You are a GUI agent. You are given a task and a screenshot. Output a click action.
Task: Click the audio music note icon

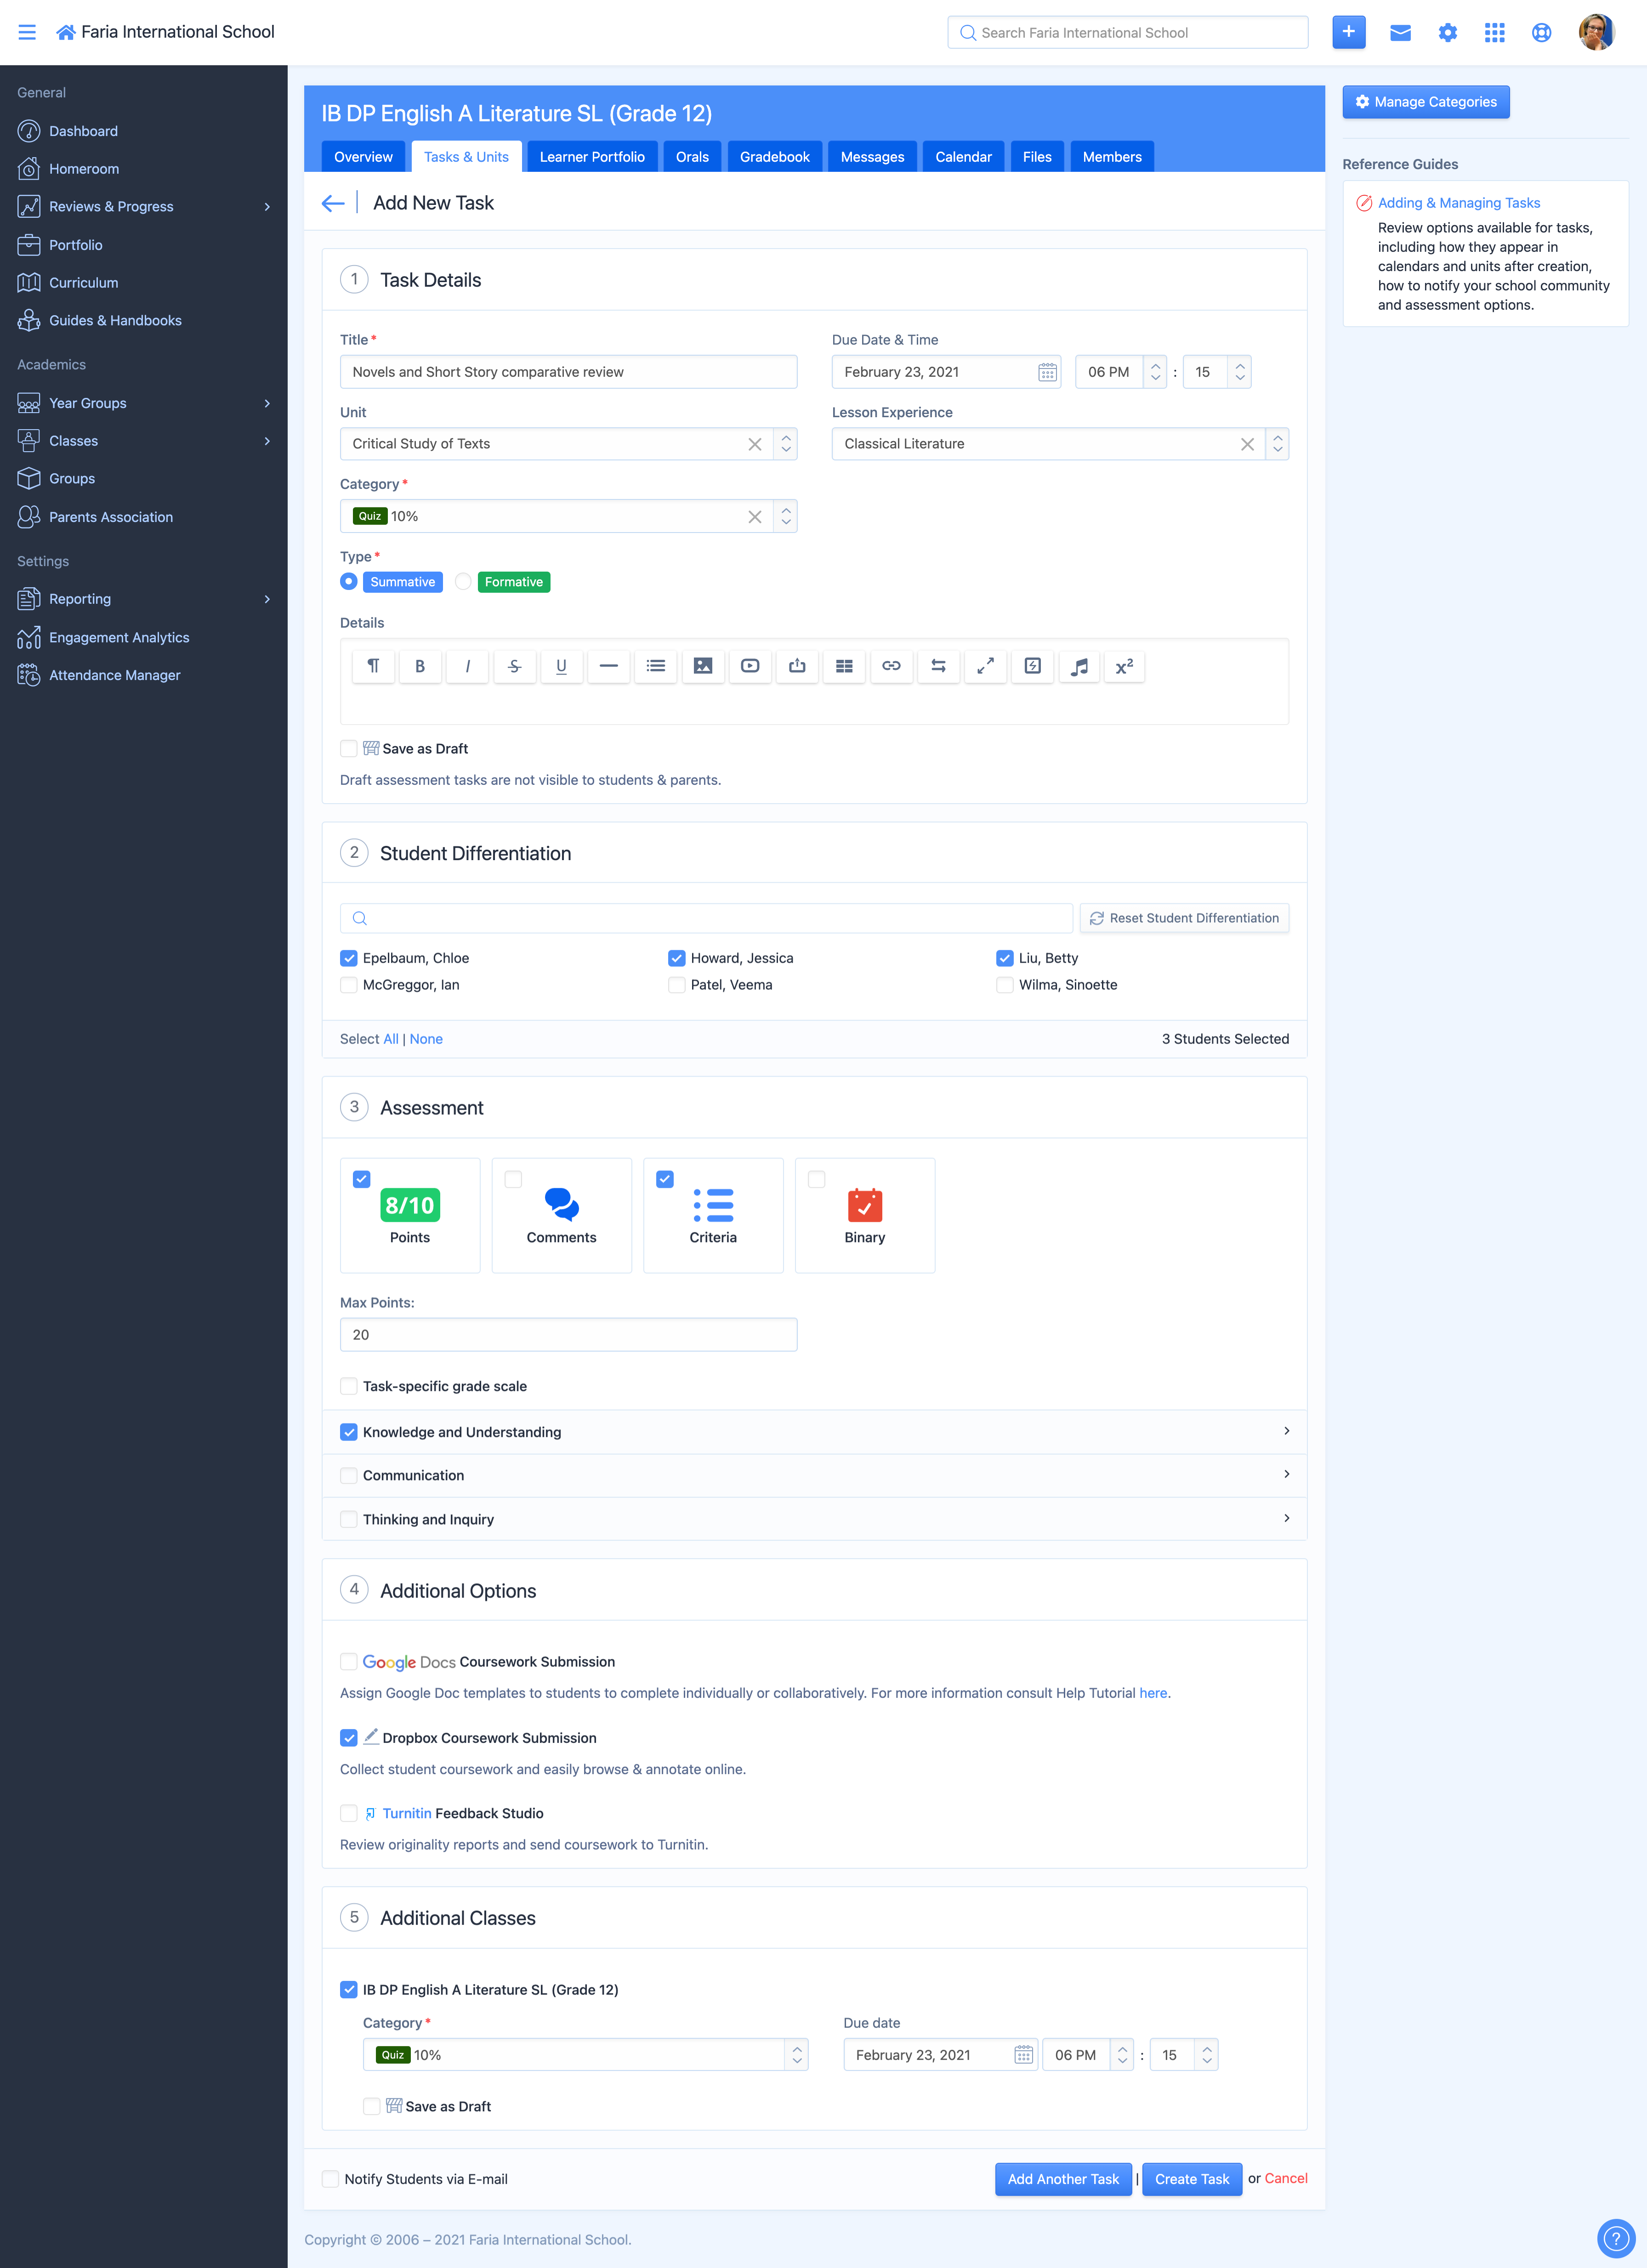coord(1079,666)
